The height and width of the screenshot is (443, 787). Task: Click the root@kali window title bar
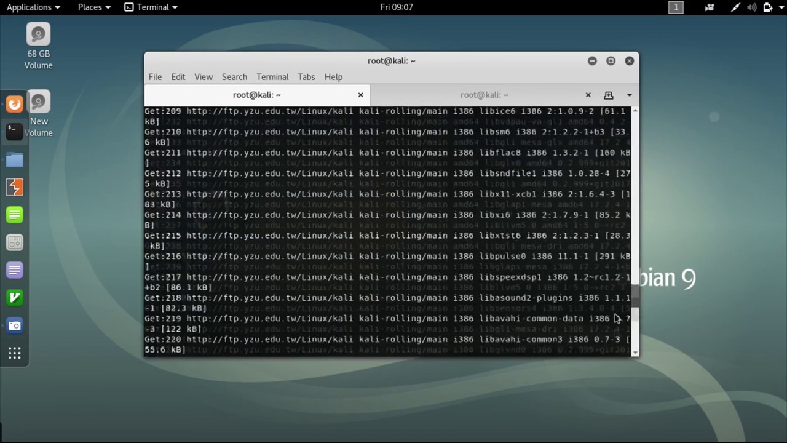pyautogui.click(x=391, y=61)
